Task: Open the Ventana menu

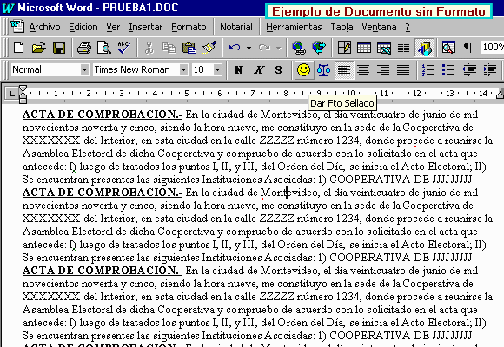Action: tap(379, 27)
